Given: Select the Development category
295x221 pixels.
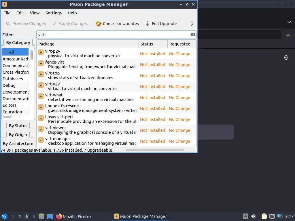Looking at the screenshot, I should [x=15, y=92].
